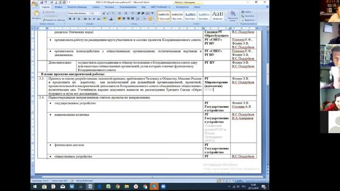Open the round Office button menu
The height and width of the screenshot is (191, 340).
(35, 4)
